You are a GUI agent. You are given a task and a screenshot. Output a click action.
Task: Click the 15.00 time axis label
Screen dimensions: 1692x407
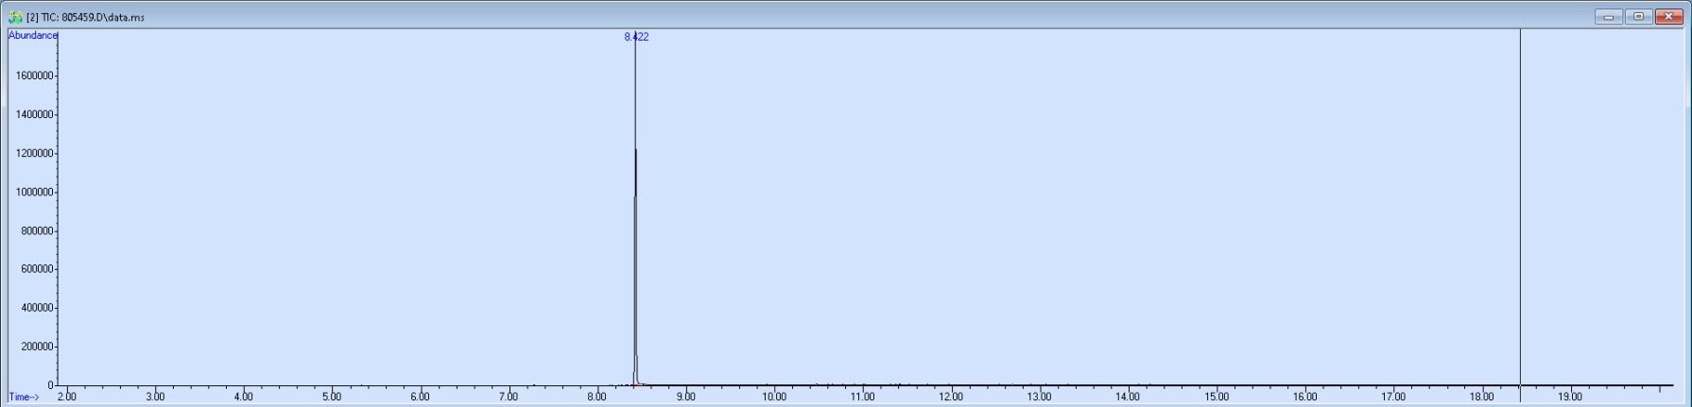tap(1217, 397)
